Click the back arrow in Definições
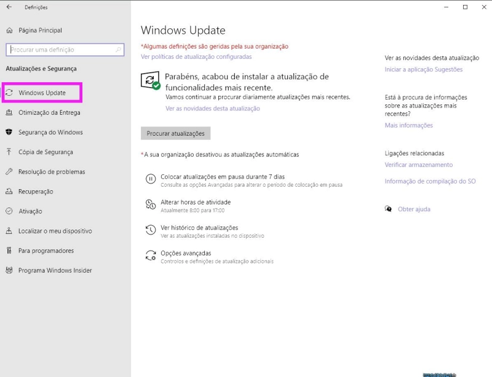The image size is (492, 377). 9,7
